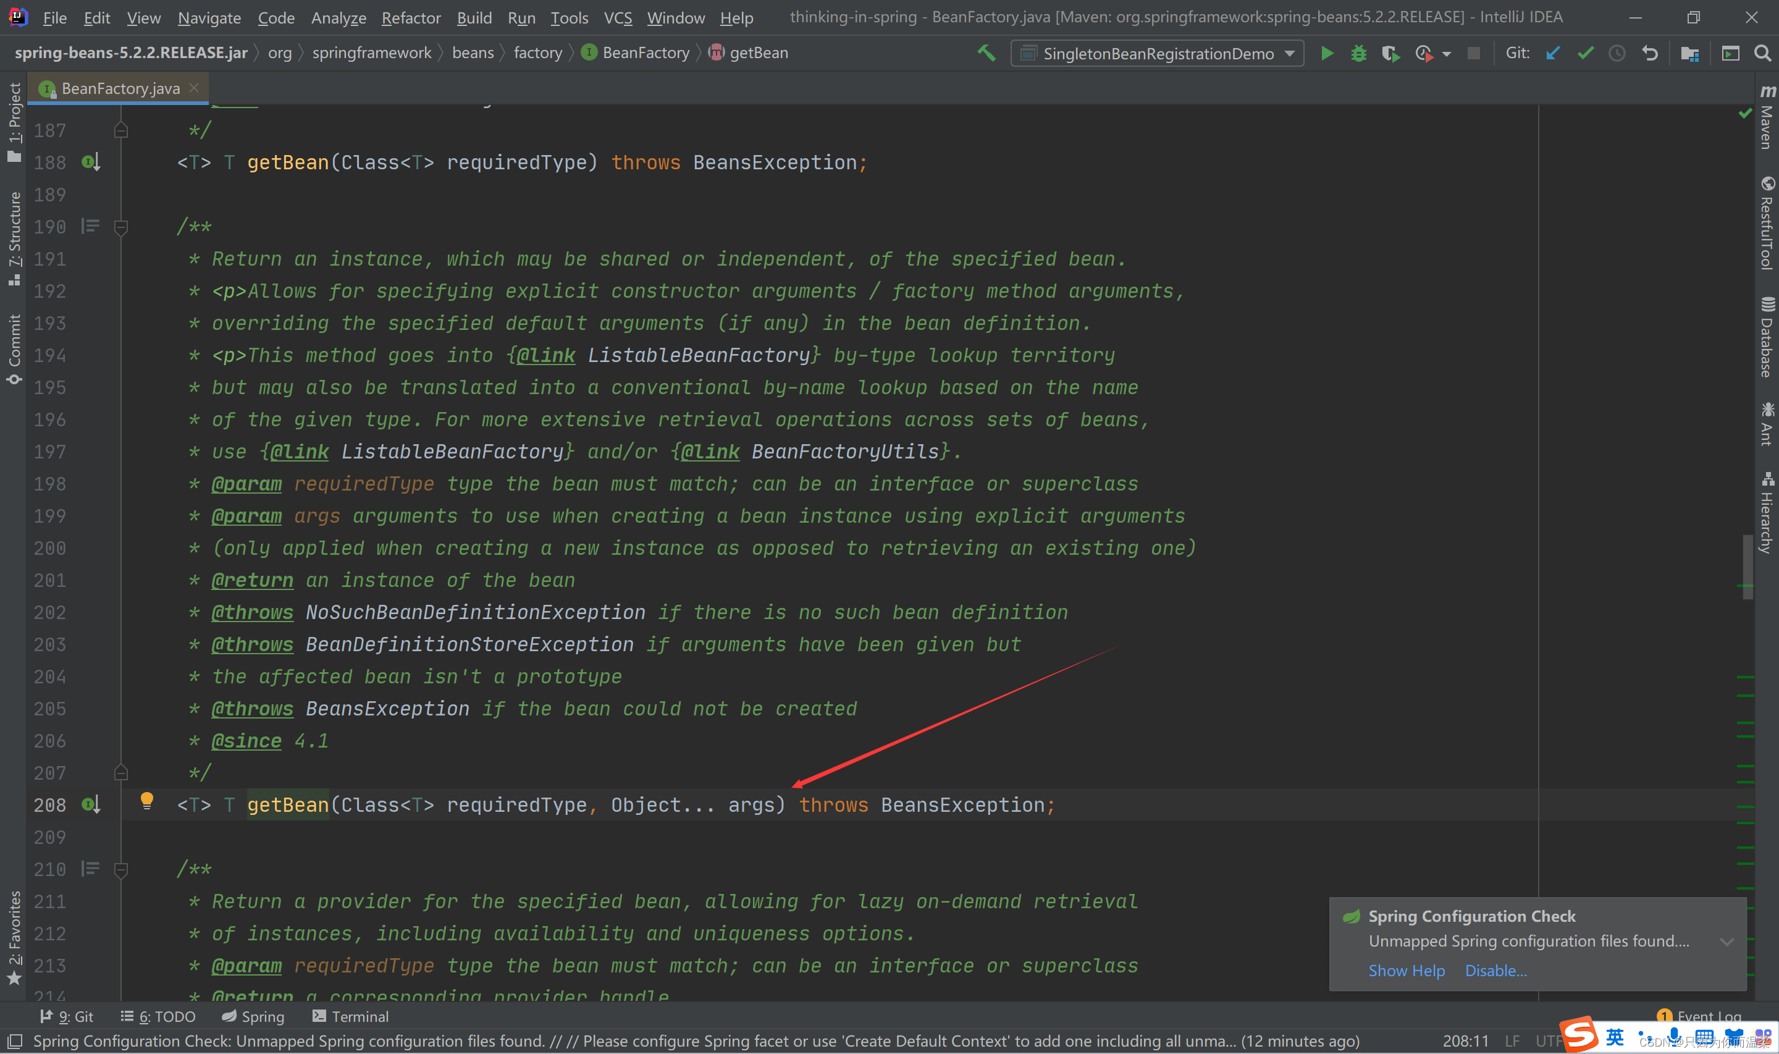
Task: Click the intention lightbulb on line 208
Action: (147, 801)
